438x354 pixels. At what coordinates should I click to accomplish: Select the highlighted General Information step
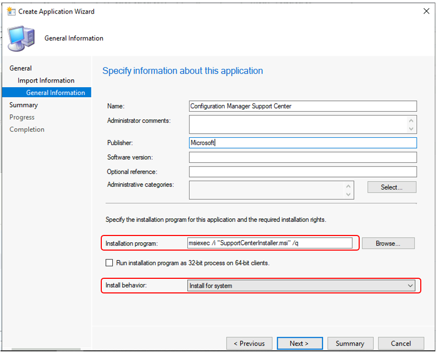(x=46, y=92)
